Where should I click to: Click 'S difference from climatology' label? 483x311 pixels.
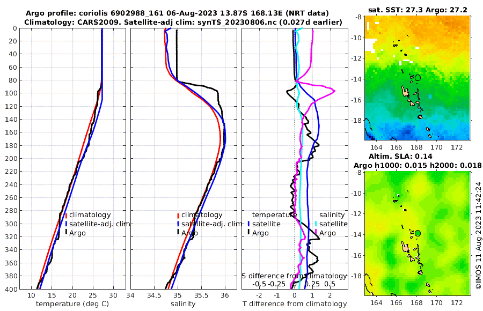pos(294,276)
